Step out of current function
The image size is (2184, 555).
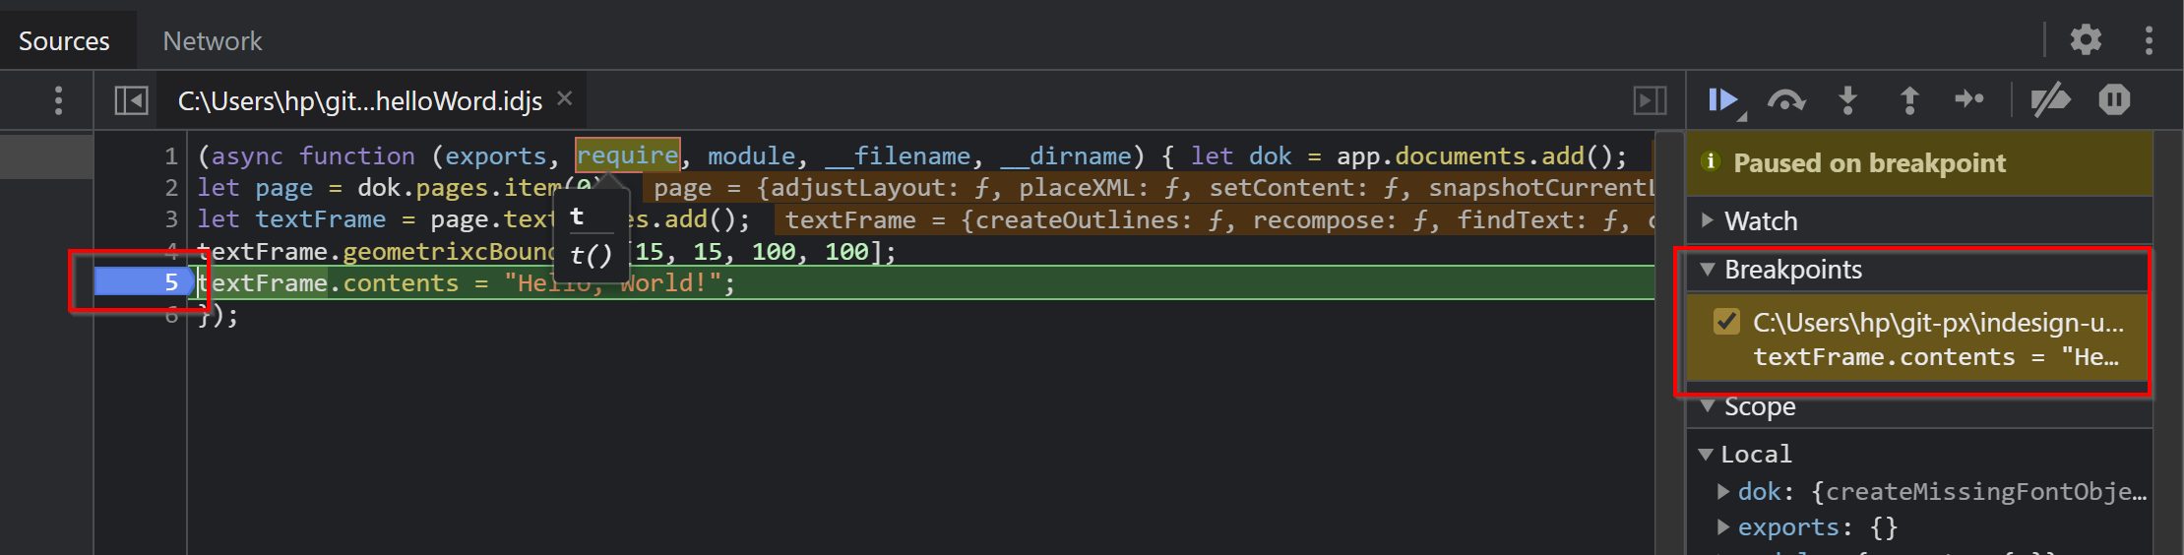pyautogui.click(x=1909, y=99)
